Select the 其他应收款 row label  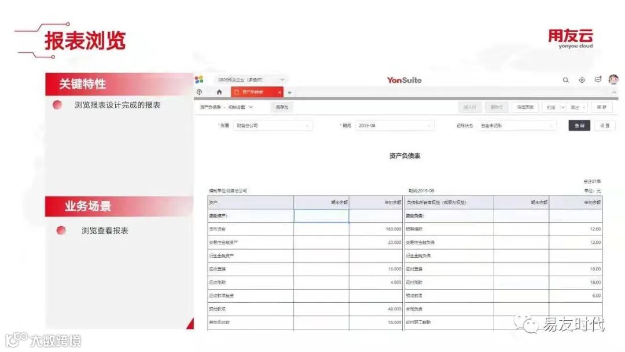219,322
